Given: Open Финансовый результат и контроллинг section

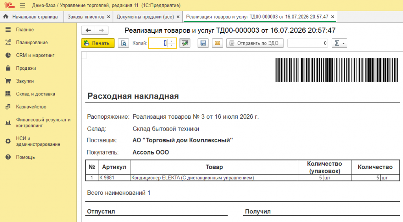Looking at the screenshot, I should tap(43, 123).
